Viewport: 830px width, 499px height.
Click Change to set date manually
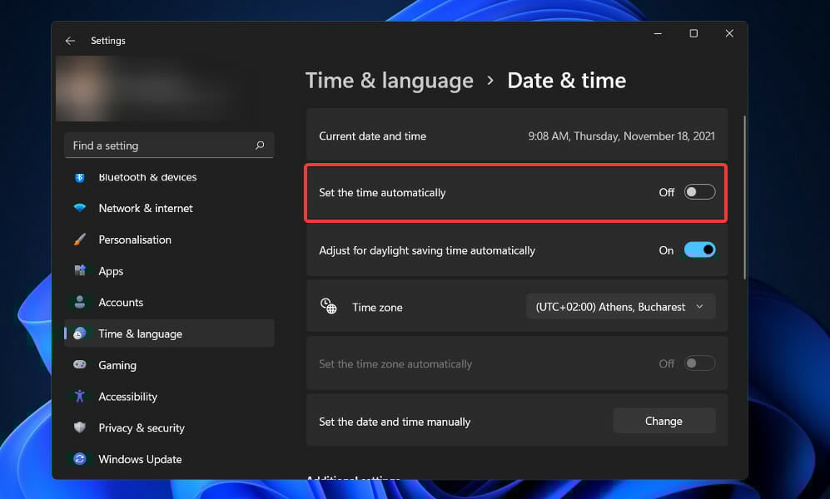[x=664, y=422]
